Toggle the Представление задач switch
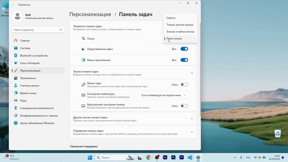288x162 pixels. click(x=184, y=49)
